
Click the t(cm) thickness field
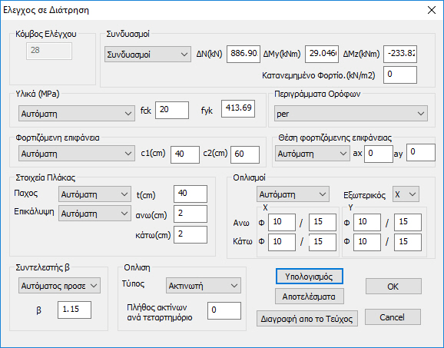tap(191, 194)
